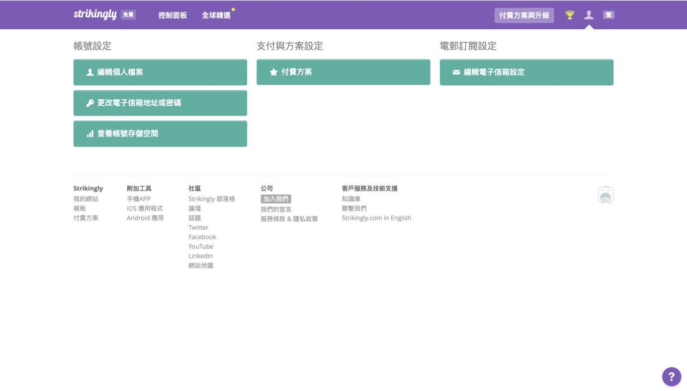Click the 繁 language switcher icon

pyautogui.click(x=608, y=15)
